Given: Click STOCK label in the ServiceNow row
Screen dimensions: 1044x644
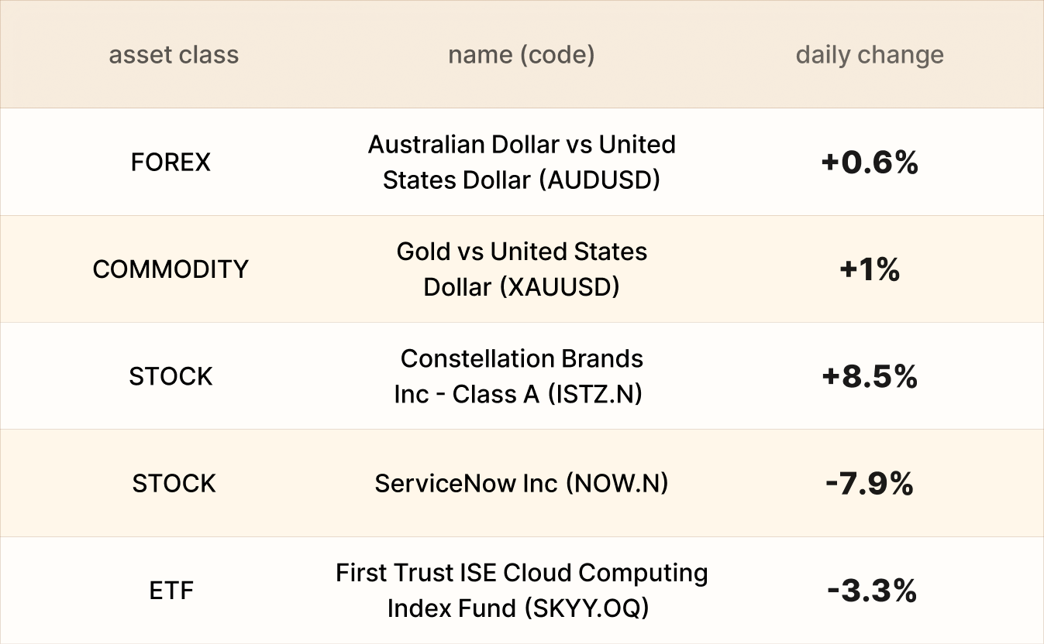Looking at the screenshot, I should [x=174, y=484].
